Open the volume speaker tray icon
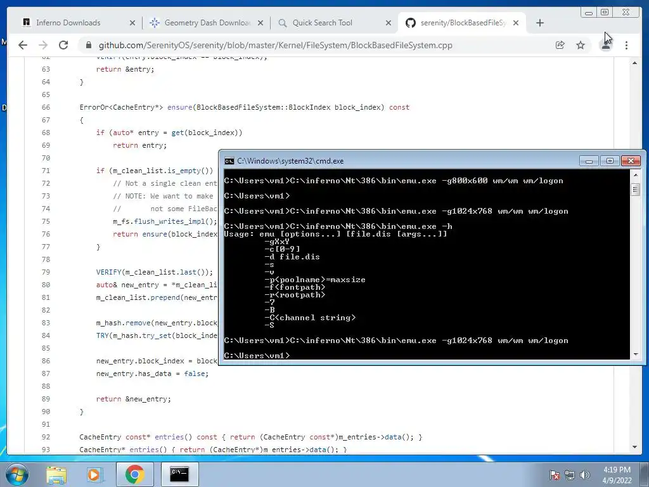Viewport: 649px width, 487px height. pos(585,475)
